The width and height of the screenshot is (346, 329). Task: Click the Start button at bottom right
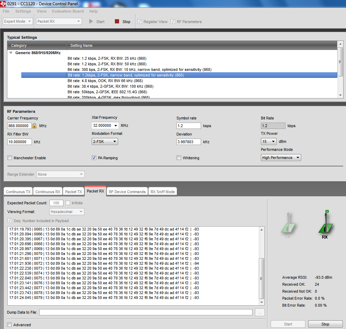[288, 324]
